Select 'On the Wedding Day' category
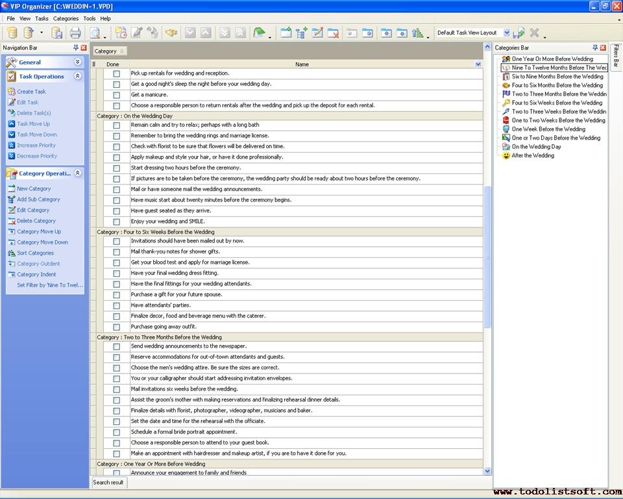This screenshot has width=623, height=499. (536, 147)
